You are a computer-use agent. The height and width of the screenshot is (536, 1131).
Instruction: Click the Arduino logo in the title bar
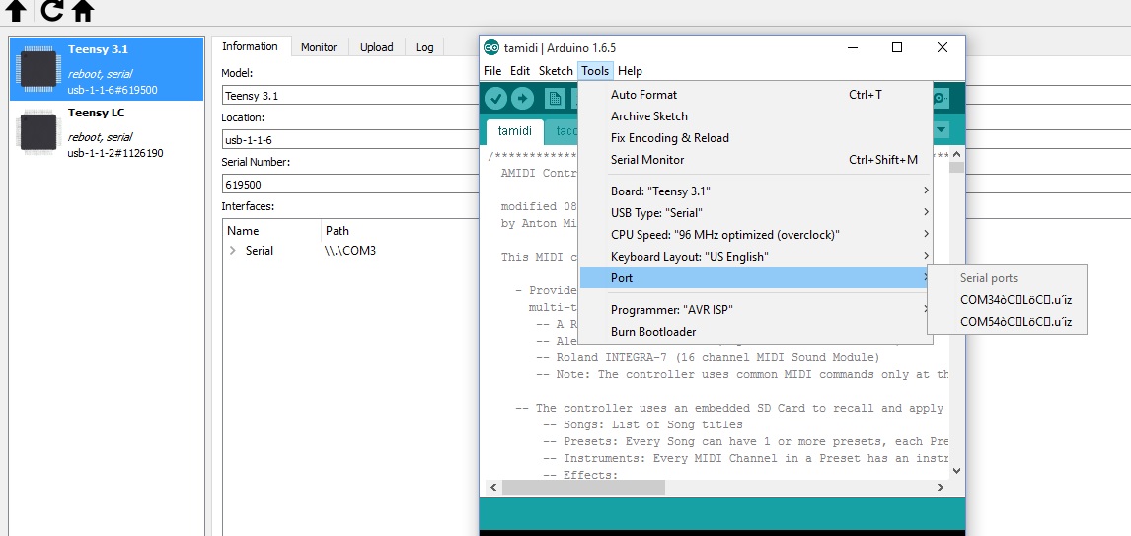[x=491, y=47]
